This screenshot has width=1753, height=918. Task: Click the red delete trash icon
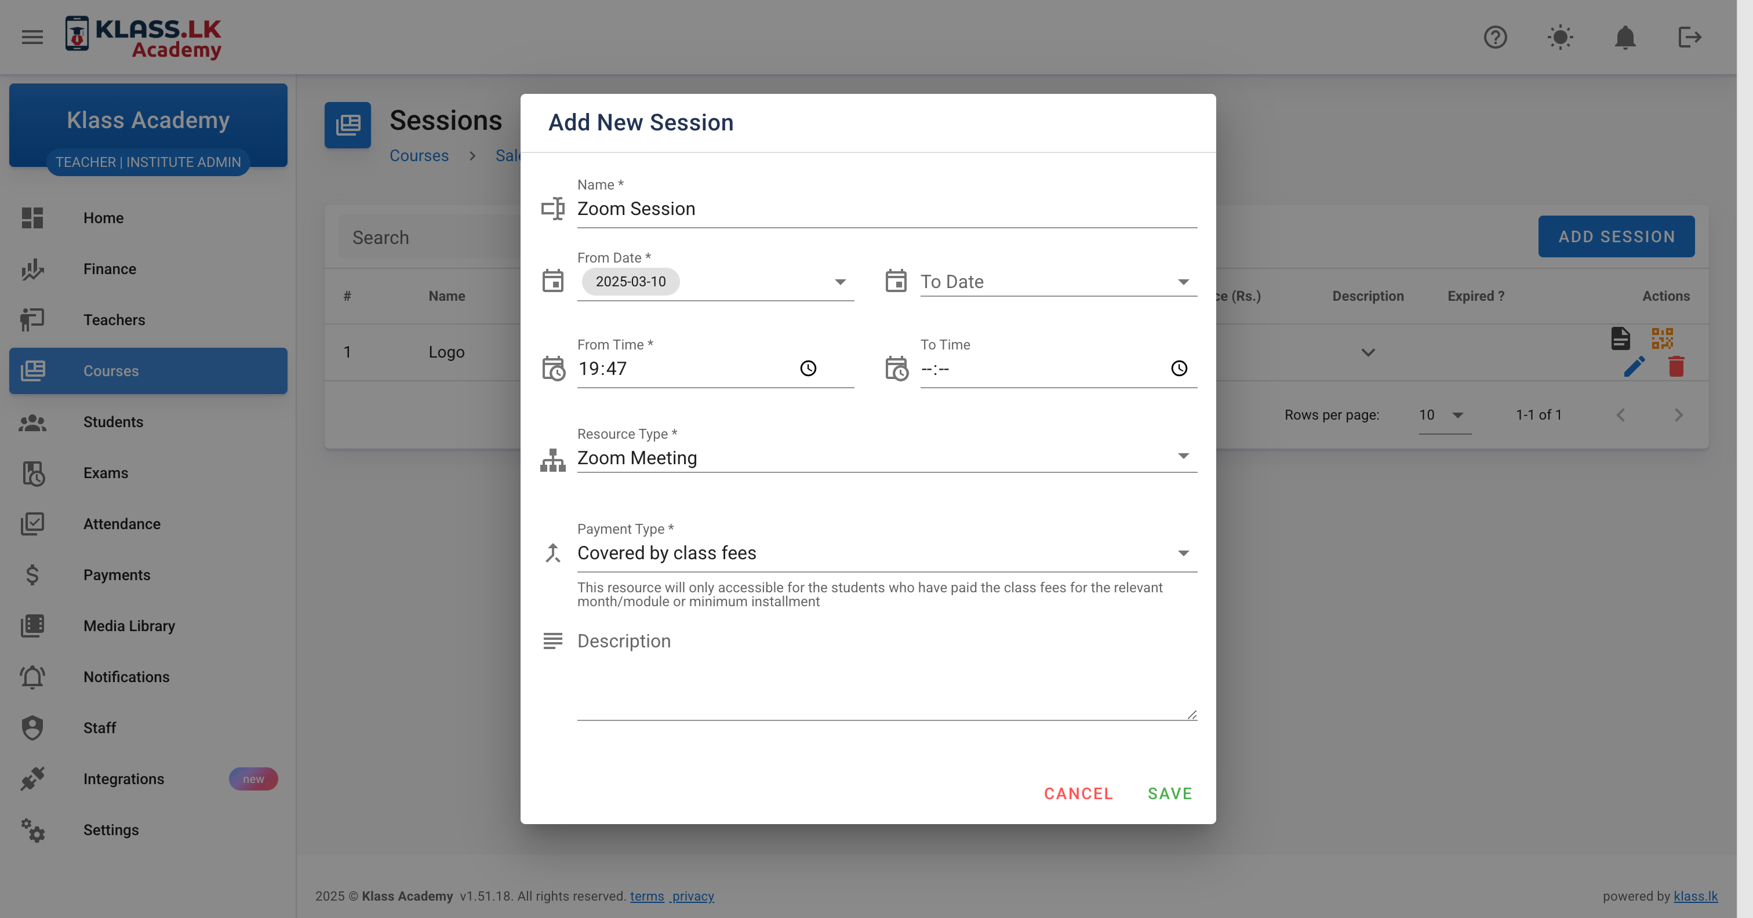coord(1676,367)
